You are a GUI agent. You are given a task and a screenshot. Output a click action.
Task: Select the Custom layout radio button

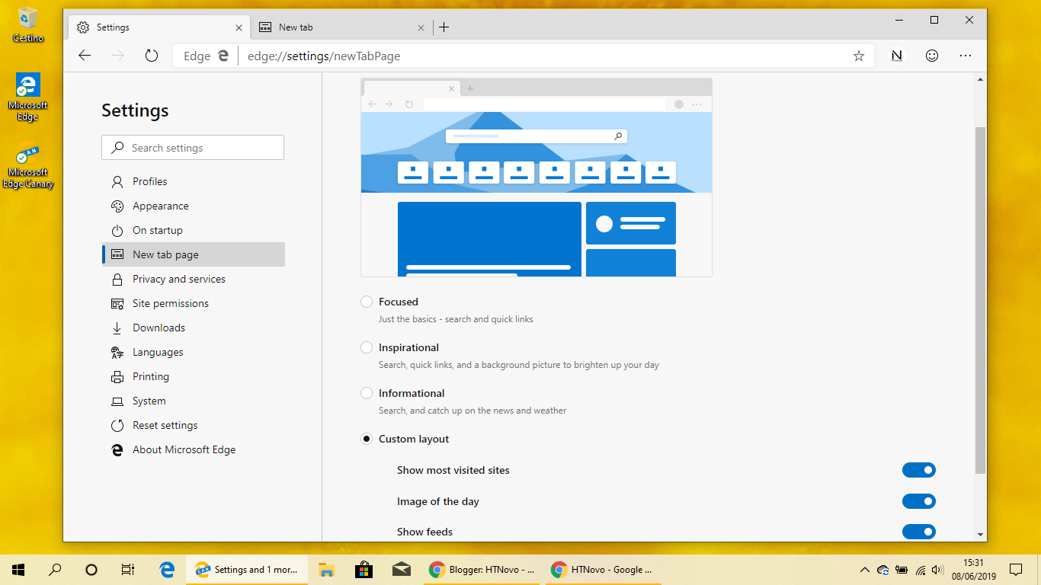367,439
